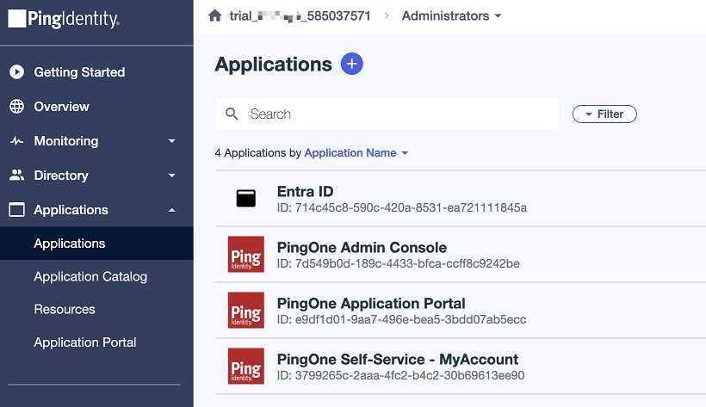Screen dimensions: 706x407
Task: Click the Overview globe icon
Action: [x=16, y=107]
